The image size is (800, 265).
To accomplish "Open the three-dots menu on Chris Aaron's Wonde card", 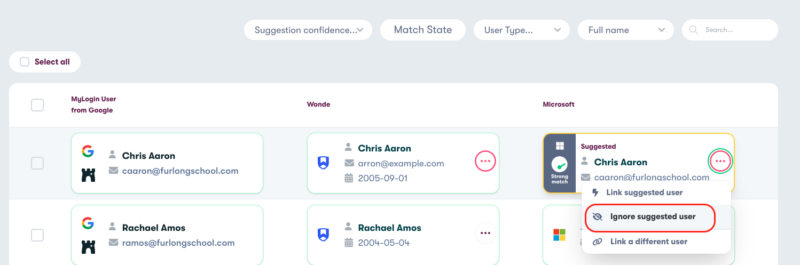I will pyautogui.click(x=485, y=161).
